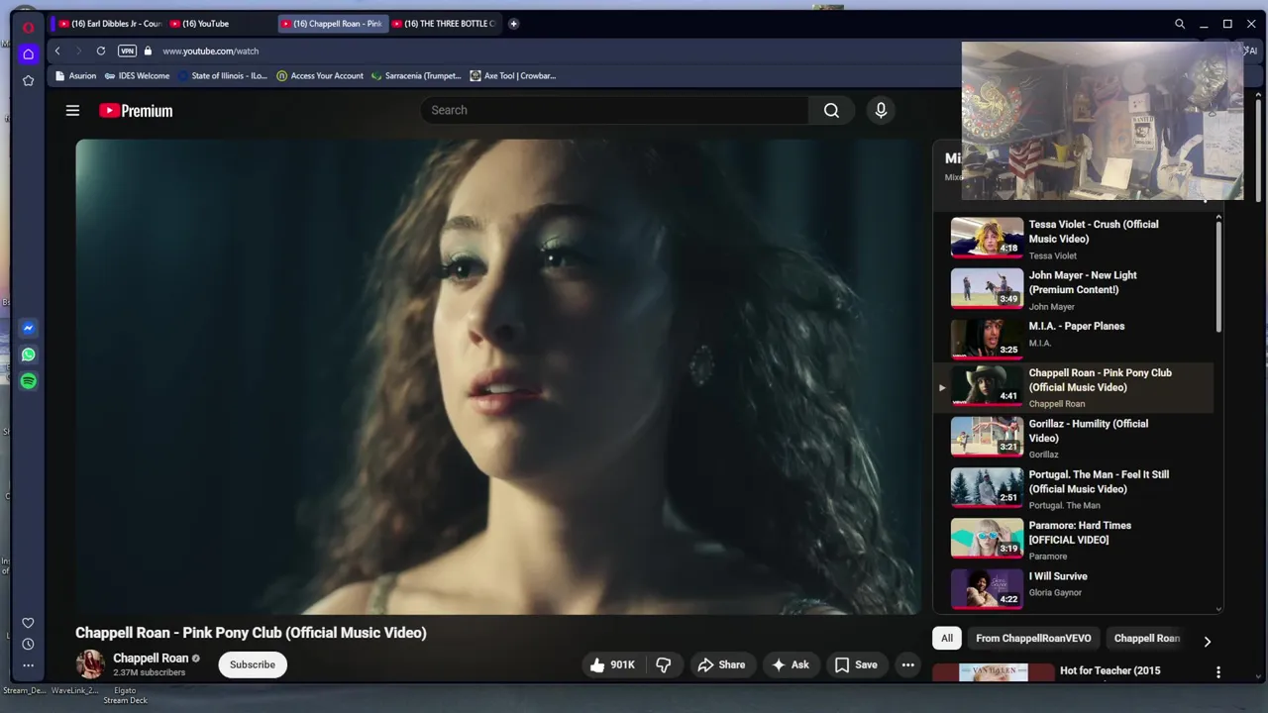The image size is (1268, 713).
Task: Dislike the video with thumbs down
Action: click(664, 664)
